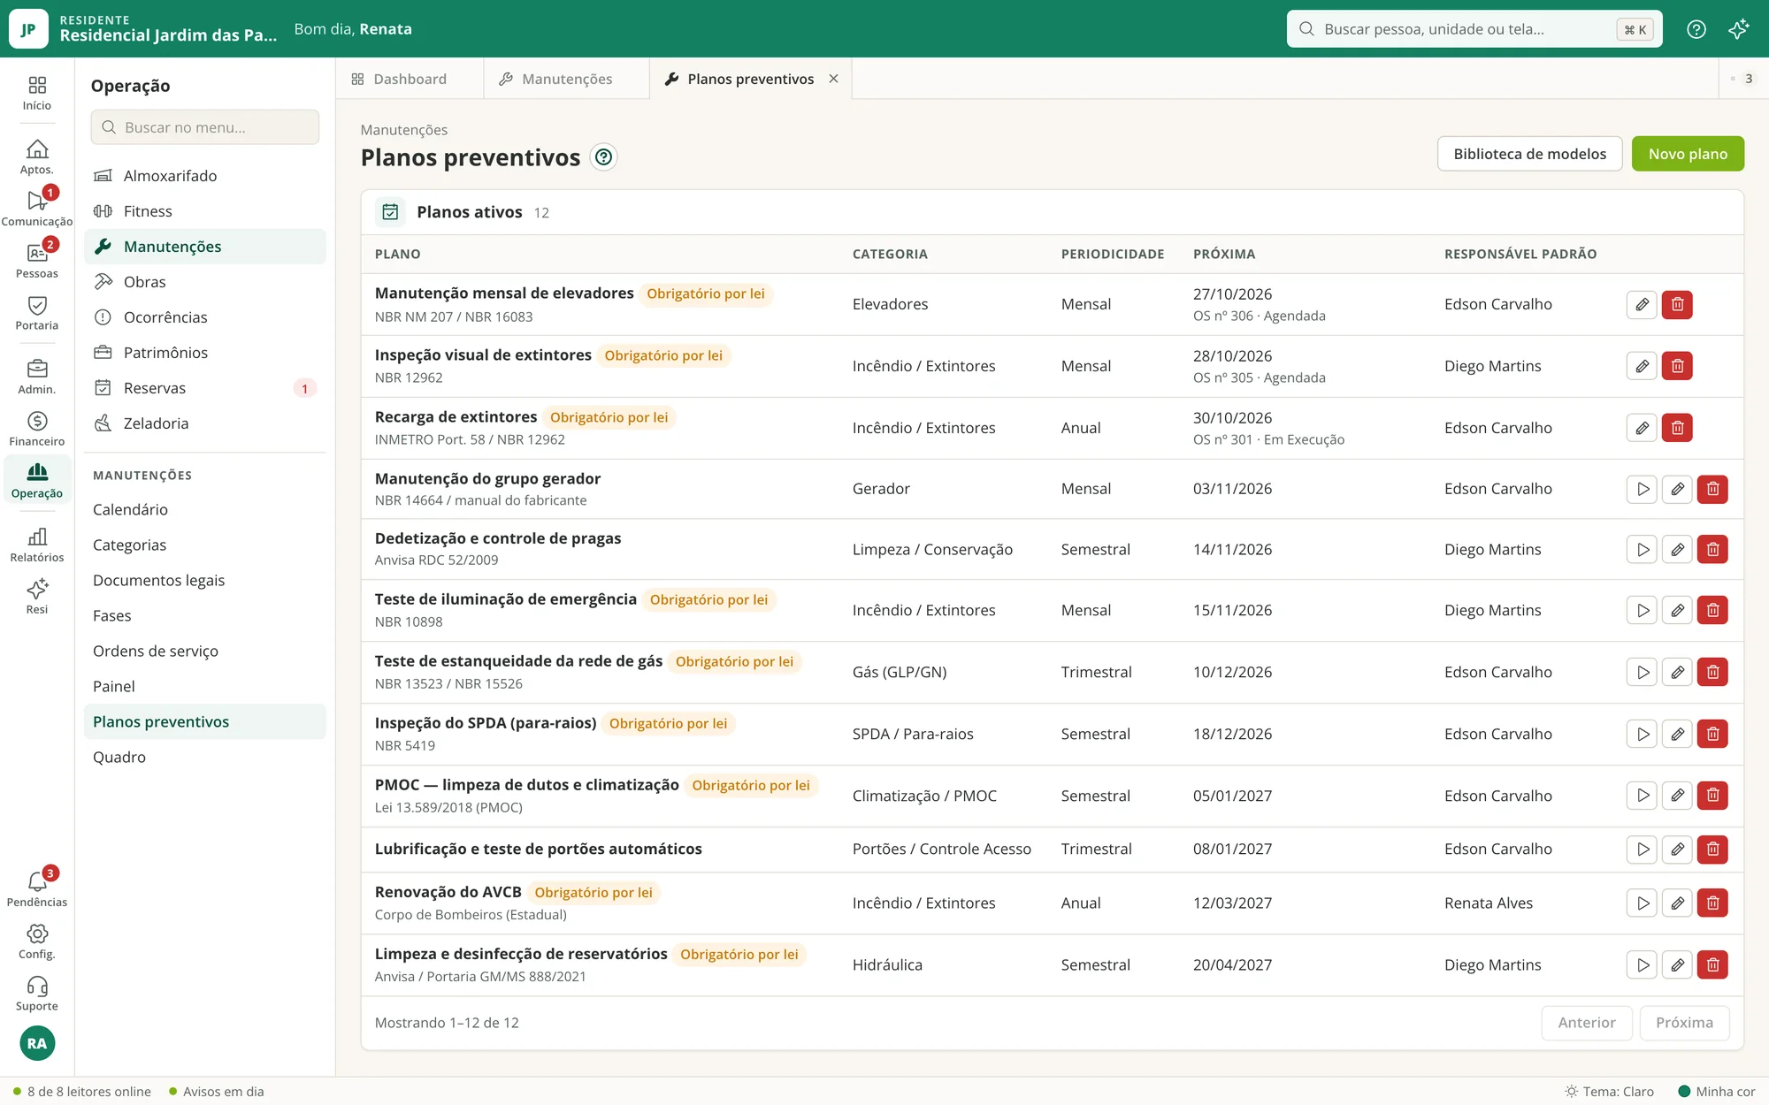Close the Planos preventivos tab
This screenshot has width=1769, height=1105.
pos(833,79)
